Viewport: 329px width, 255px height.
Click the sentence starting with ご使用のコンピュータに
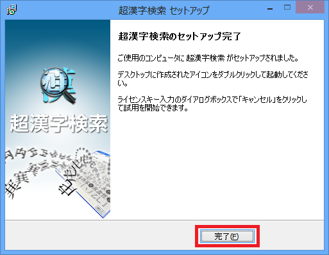pos(208,58)
